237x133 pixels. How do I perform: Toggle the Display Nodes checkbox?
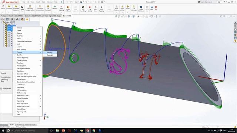point(1,89)
